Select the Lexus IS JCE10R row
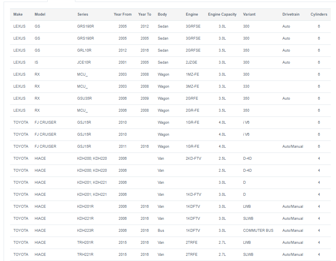Image resolution: width=336 pixels, height=261 pixels. [170, 62]
